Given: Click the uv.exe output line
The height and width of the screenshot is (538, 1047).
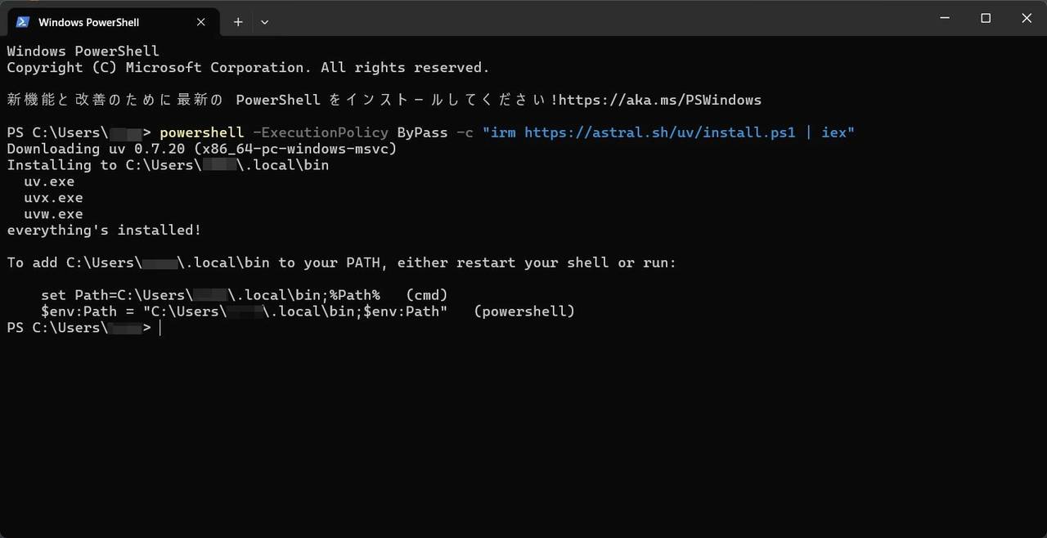Looking at the screenshot, I should point(49,182).
